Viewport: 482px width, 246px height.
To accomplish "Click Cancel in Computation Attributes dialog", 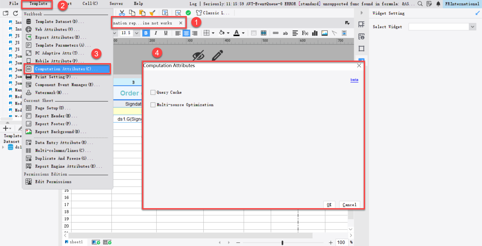I will [x=349, y=205].
